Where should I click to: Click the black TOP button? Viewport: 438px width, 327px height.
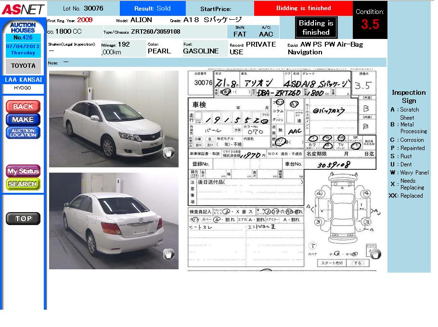click(x=23, y=218)
